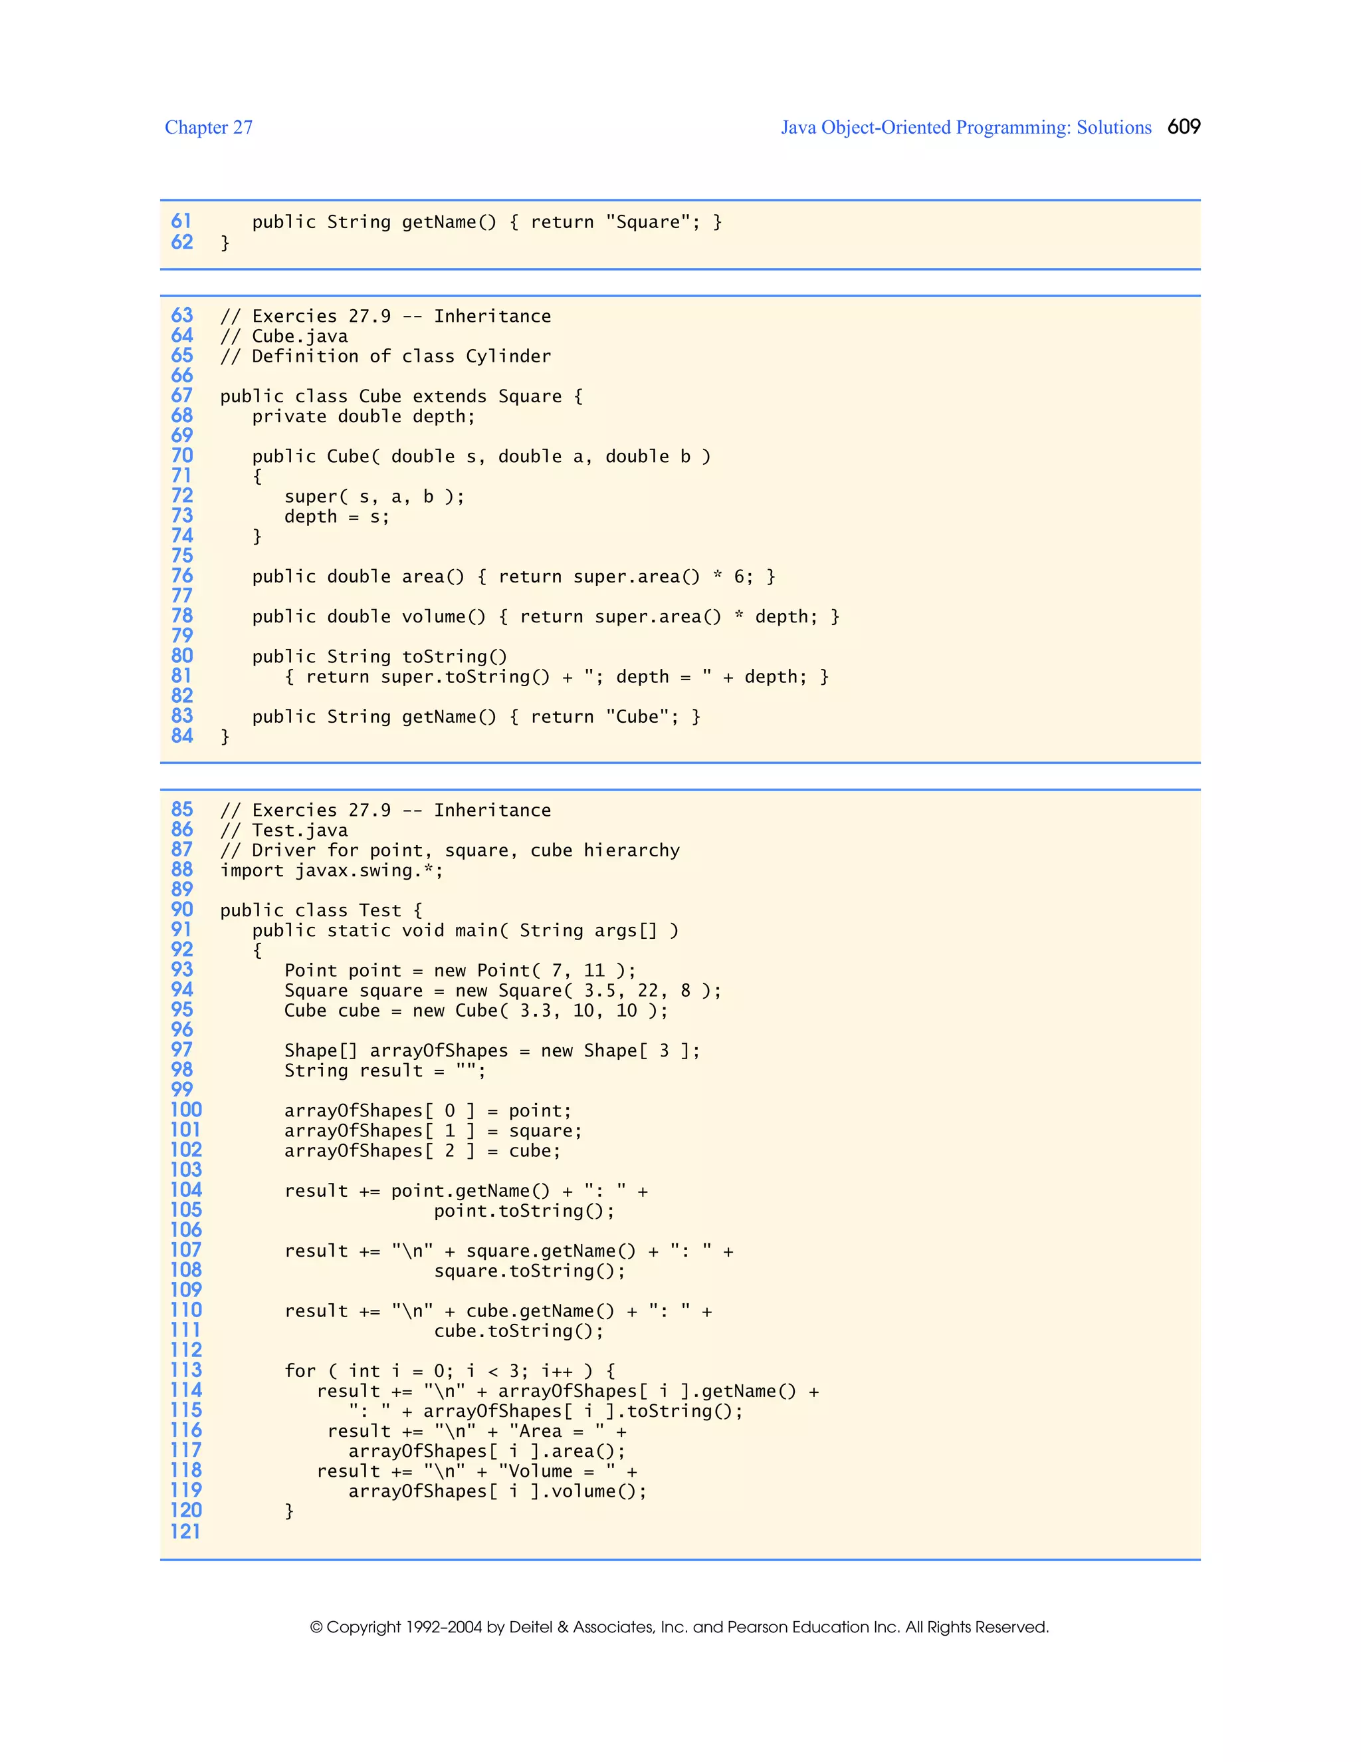This screenshot has width=1361, height=1762.
Task: Click code line 61 'public String getName() { return "Square"; }'
Action: pos(487,222)
